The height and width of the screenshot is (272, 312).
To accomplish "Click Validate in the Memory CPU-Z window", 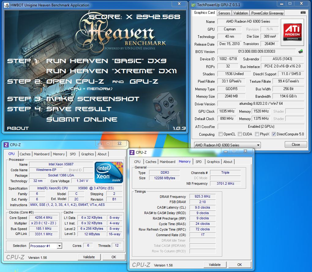I will (x=215, y=265).
